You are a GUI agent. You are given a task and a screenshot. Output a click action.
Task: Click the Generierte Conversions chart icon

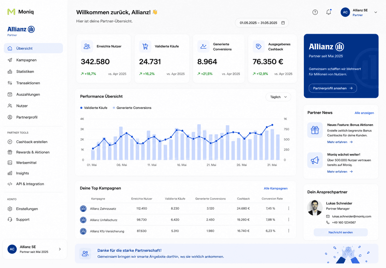(x=204, y=46)
